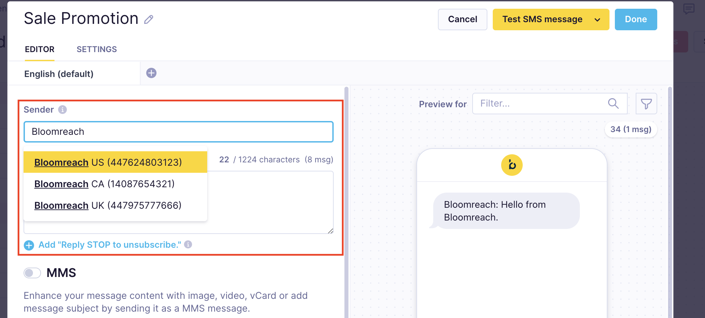Click the "34 (1 msg)" counter badge
705x318 pixels.
631,129
